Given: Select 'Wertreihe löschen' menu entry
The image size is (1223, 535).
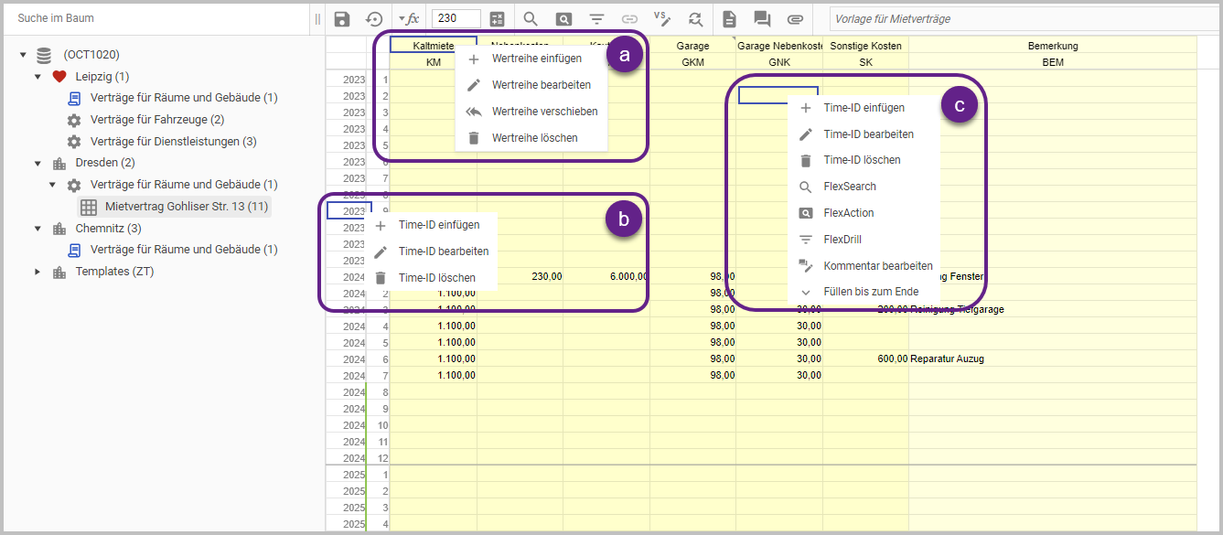Looking at the screenshot, I should tap(534, 138).
